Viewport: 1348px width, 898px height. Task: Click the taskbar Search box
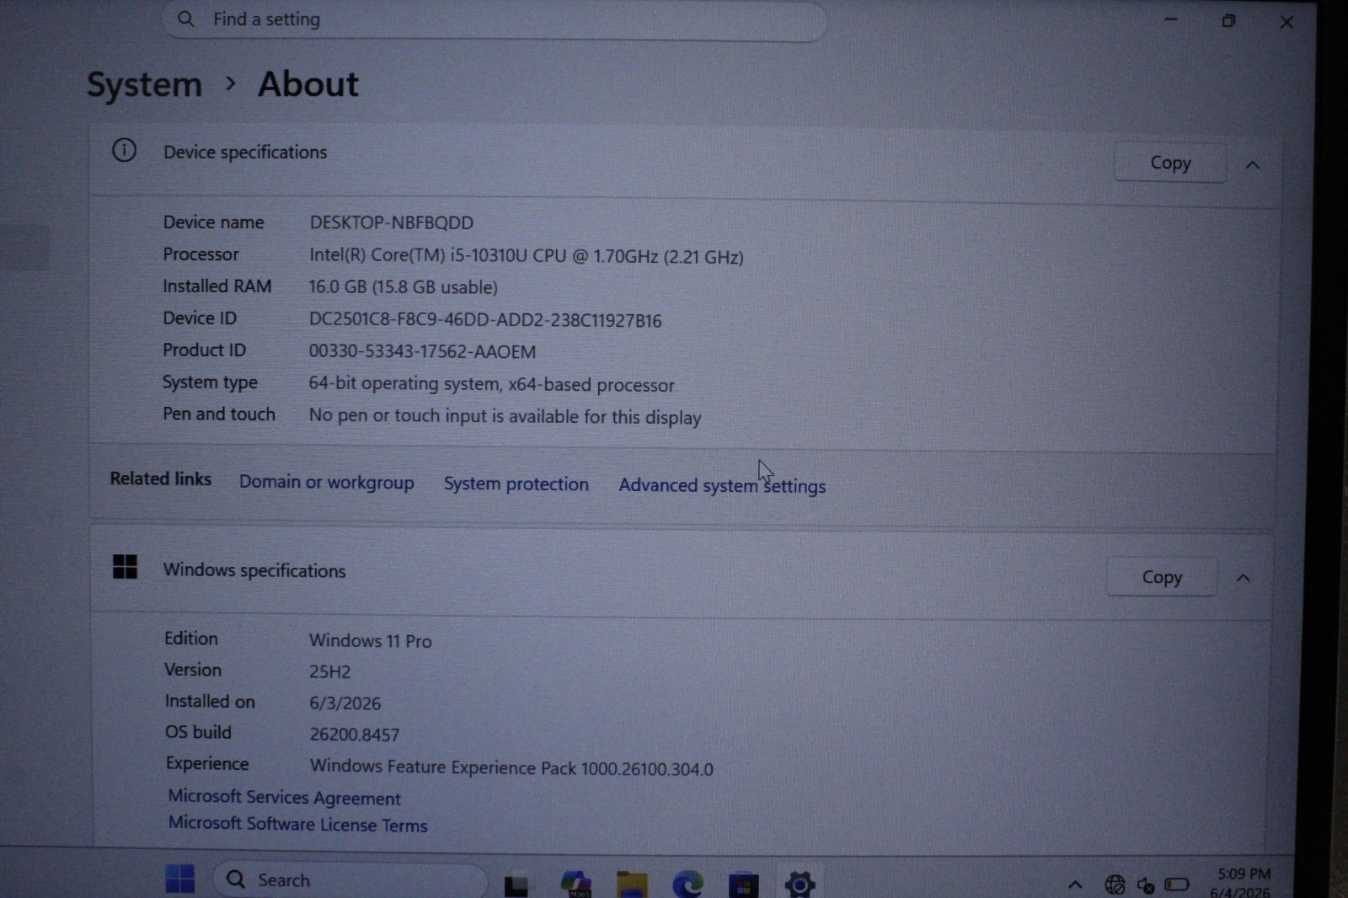350,880
